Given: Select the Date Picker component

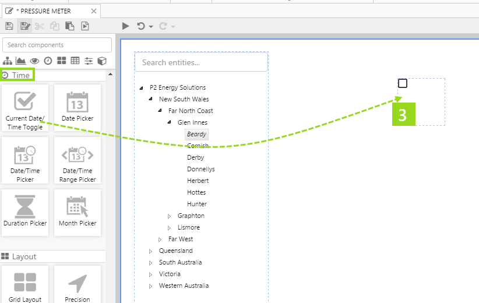Looking at the screenshot, I should click(78, 107).
